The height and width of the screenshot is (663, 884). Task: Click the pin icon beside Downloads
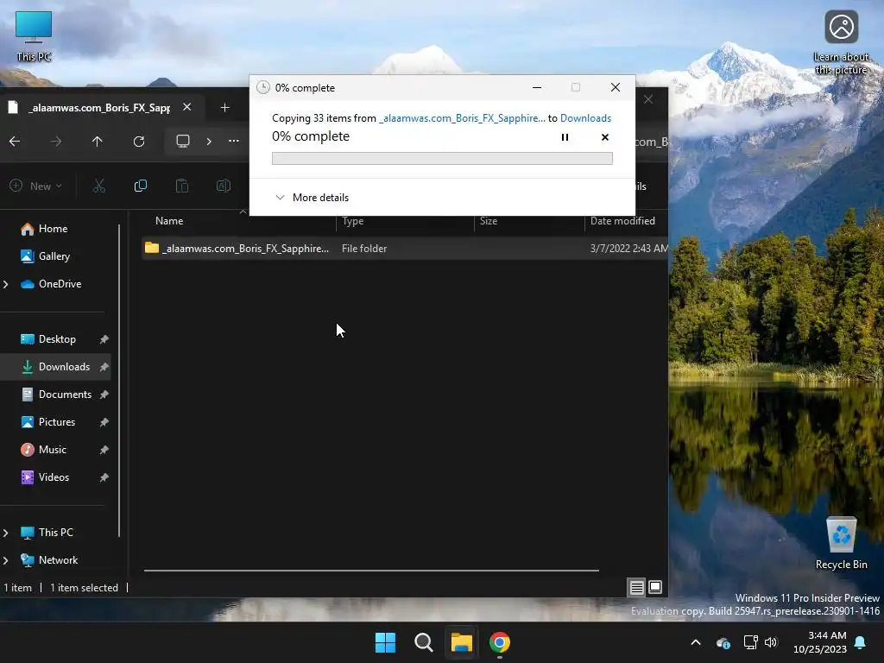[104, 367]
